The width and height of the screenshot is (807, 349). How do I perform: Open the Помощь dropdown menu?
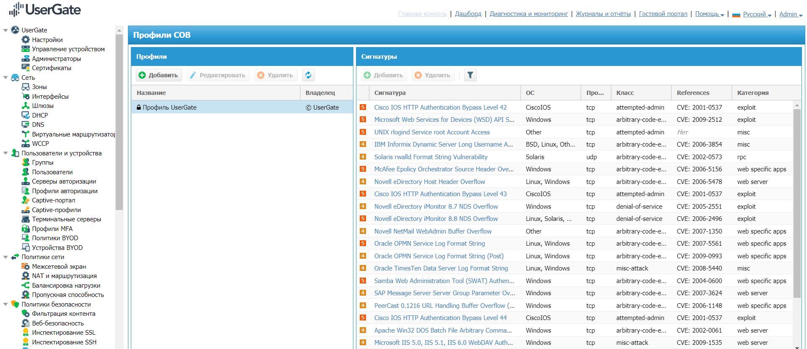[x=709, y=14]
